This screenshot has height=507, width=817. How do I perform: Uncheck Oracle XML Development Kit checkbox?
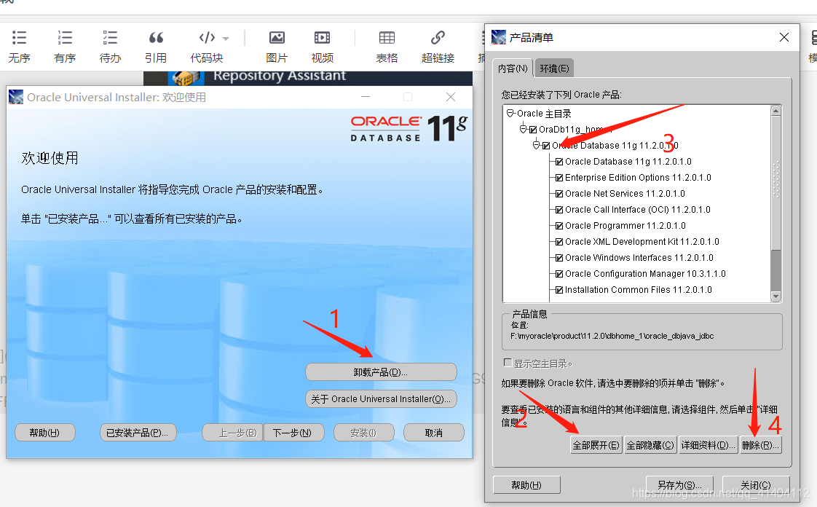(559, 242)
